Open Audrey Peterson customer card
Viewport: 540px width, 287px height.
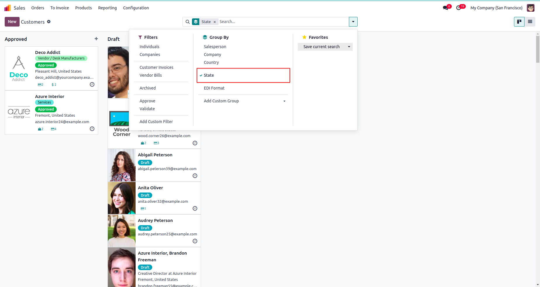coord(154,231)
